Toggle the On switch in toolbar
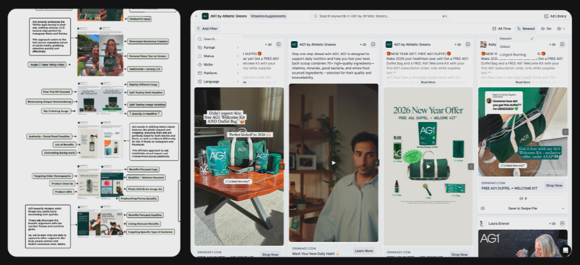The width and height of the screenshot is (580, 265). (x=546, y=29)
